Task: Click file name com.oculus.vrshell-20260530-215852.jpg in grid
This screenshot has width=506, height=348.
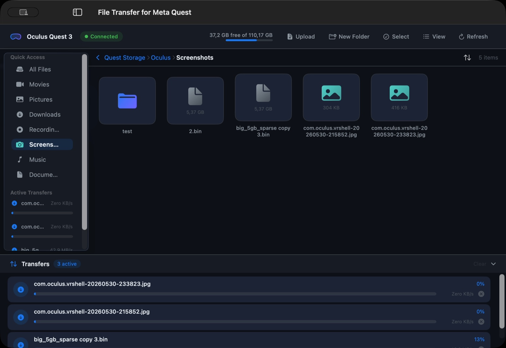Action: click(331, 131)
